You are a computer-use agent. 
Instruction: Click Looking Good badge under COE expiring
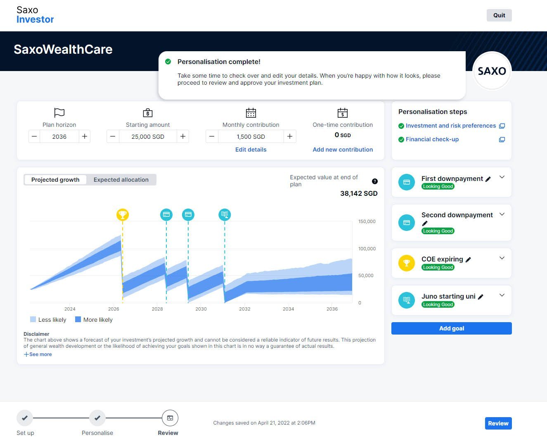point(438,268)
